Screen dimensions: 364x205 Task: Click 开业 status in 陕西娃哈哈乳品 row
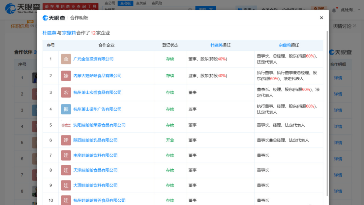(170, 140)
